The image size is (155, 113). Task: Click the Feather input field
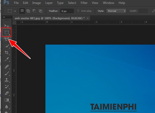[x=67, y=11]
